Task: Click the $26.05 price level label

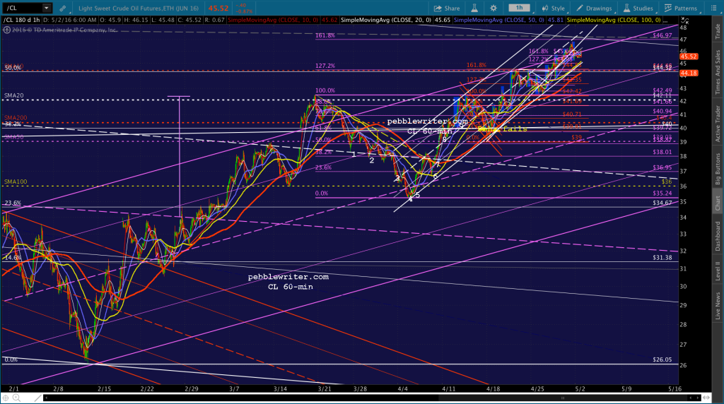Action: [x=662, y=360]
